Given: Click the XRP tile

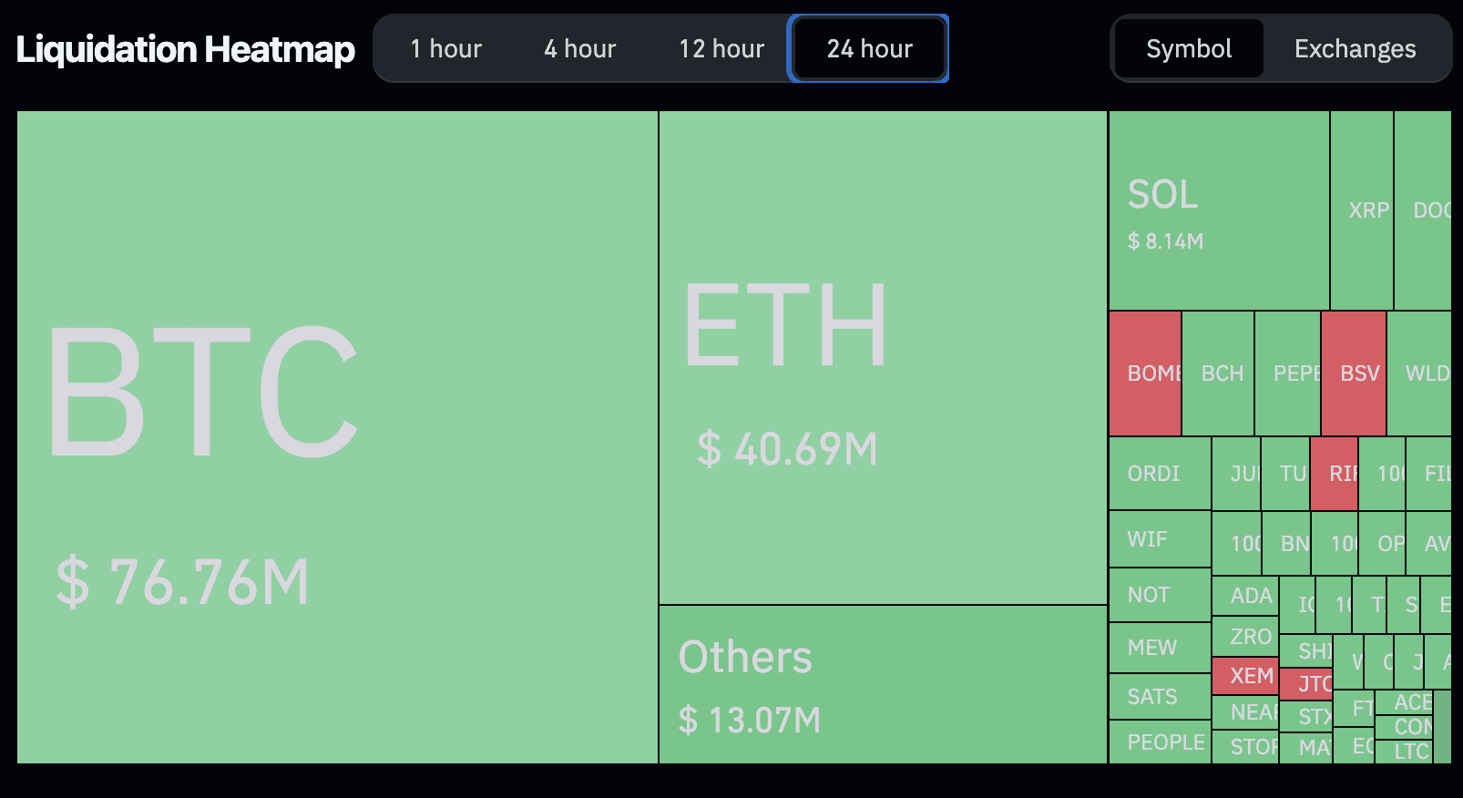Looking at the screenshot, I should 1362,210.
